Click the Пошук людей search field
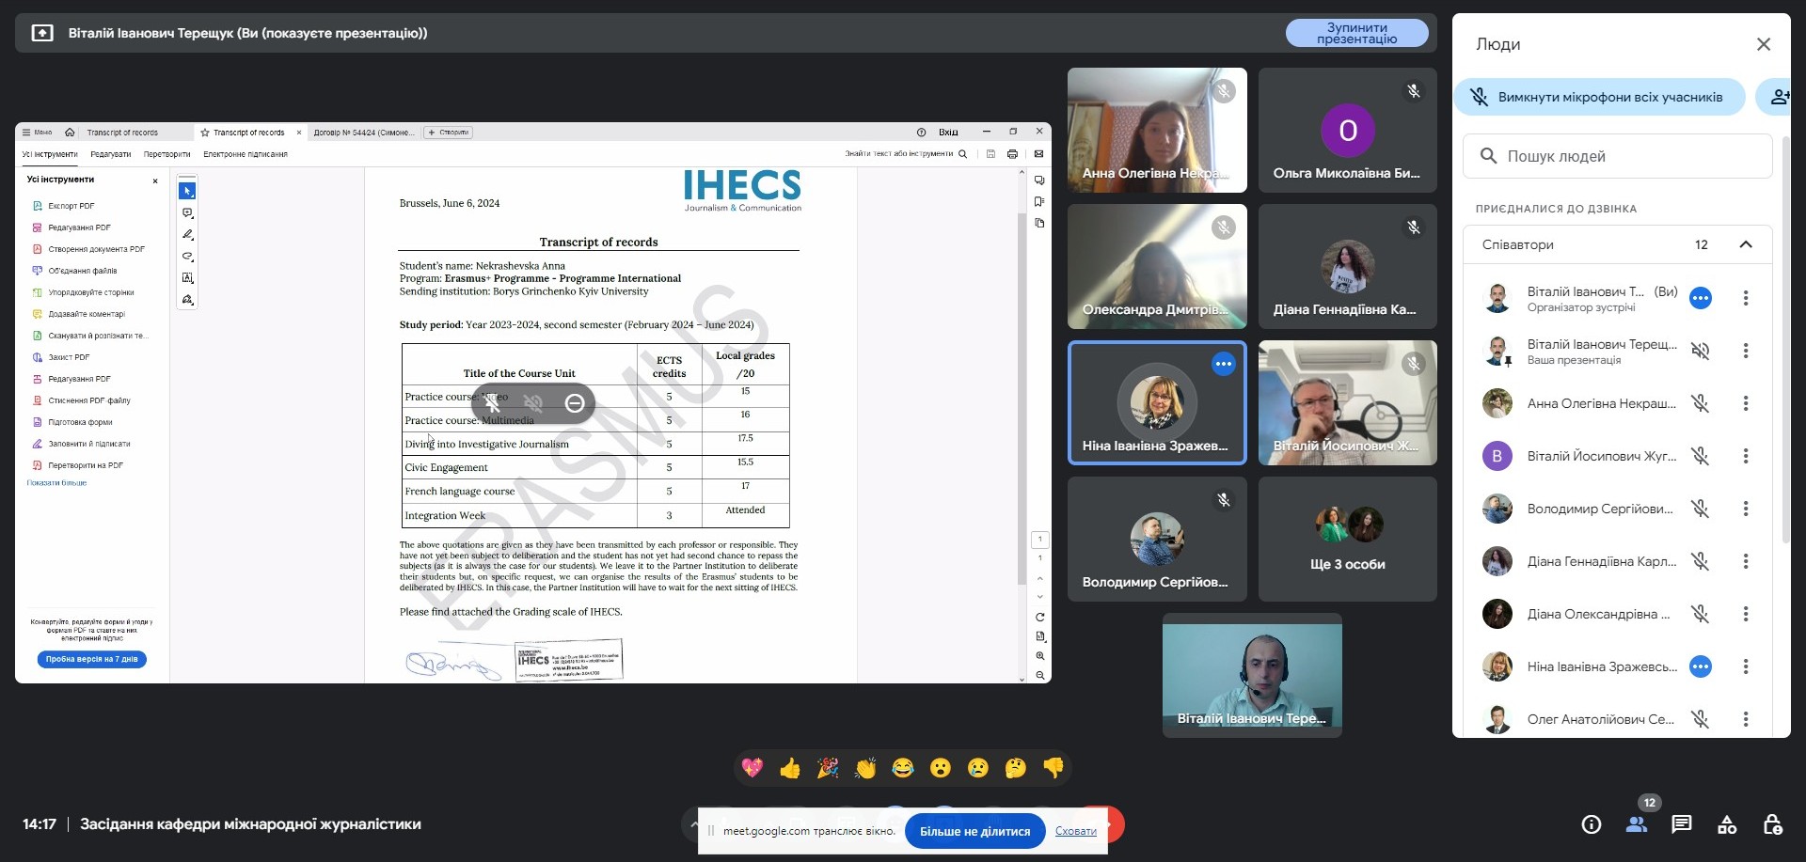The image size is (1806, 862). (x=1618, y=156)
